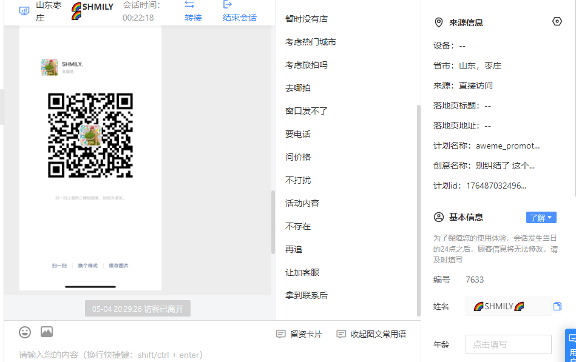Click the 创意名称 别纠结了 value
576x362 pixels.
click(x=505, y=166)
